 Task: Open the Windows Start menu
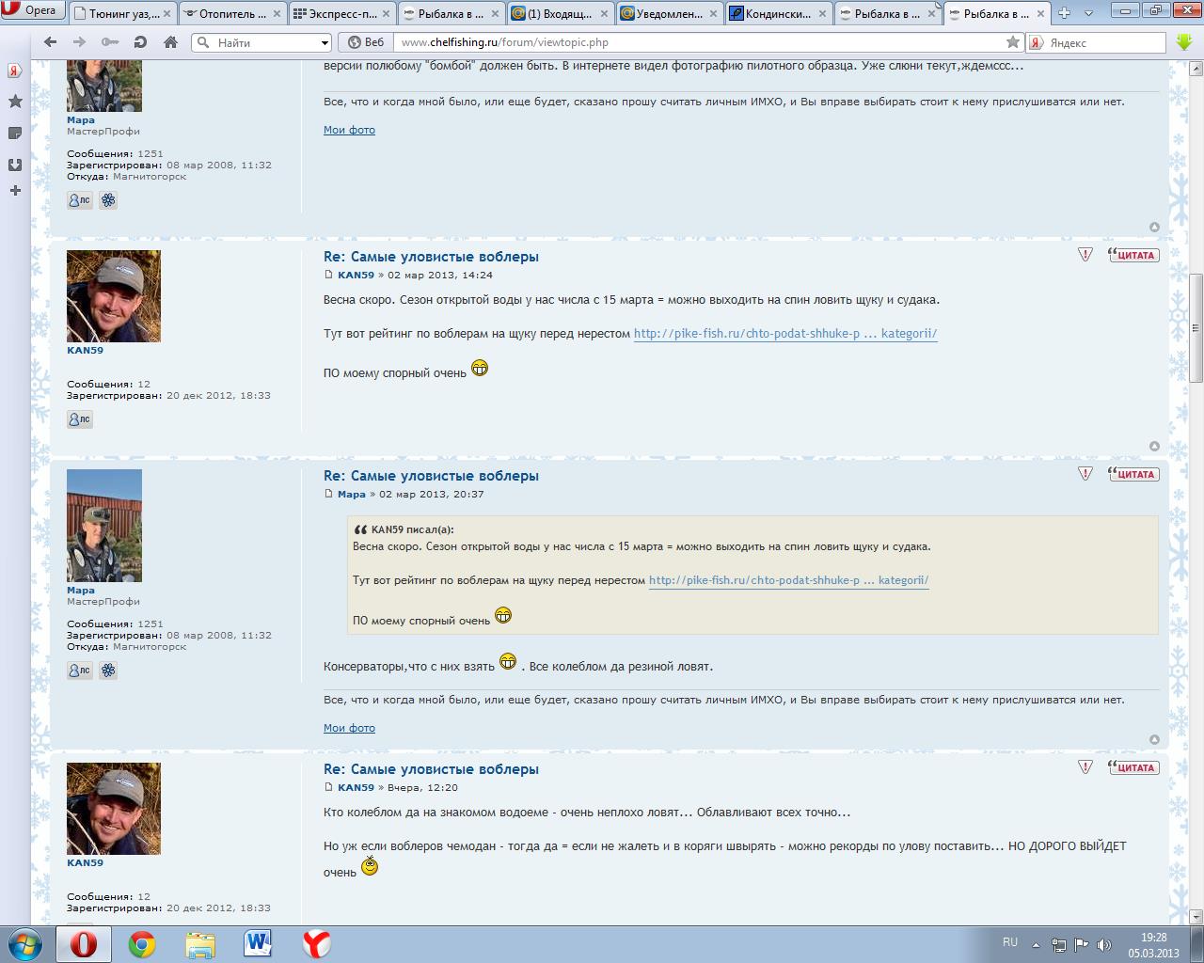(x=25, y=944)
